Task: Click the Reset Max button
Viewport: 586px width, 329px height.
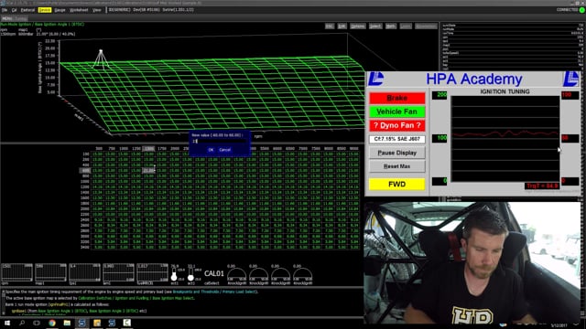Action: pyautogui.click(x=396, y=166)
